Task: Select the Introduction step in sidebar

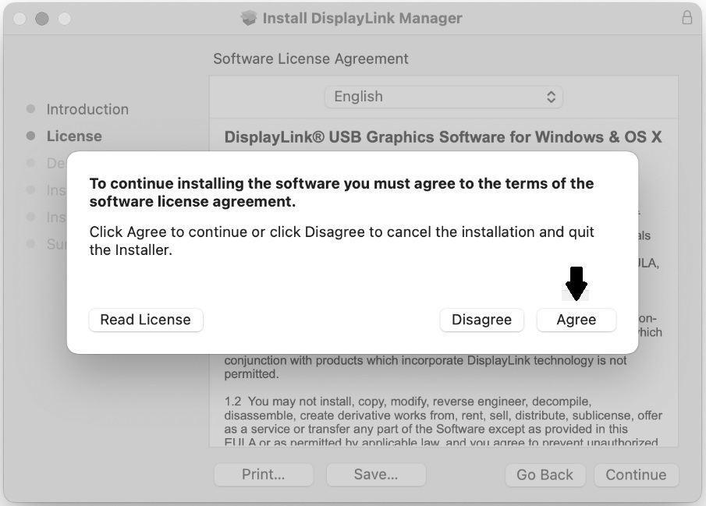Action: [x=87, y=109]
